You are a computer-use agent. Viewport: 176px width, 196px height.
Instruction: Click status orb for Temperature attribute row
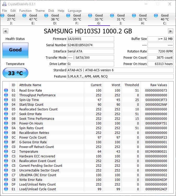tap(6, 151)
